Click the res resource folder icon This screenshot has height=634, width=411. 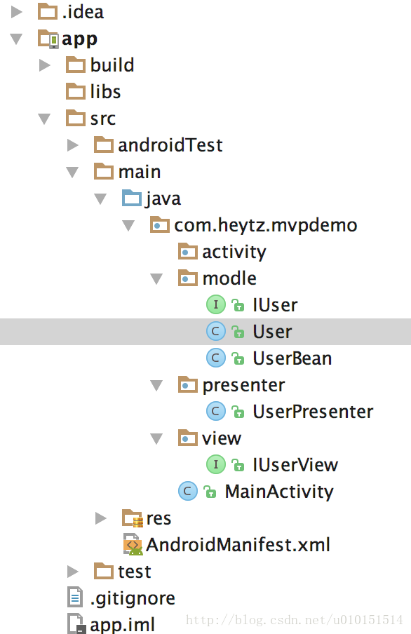coord(133,518)
